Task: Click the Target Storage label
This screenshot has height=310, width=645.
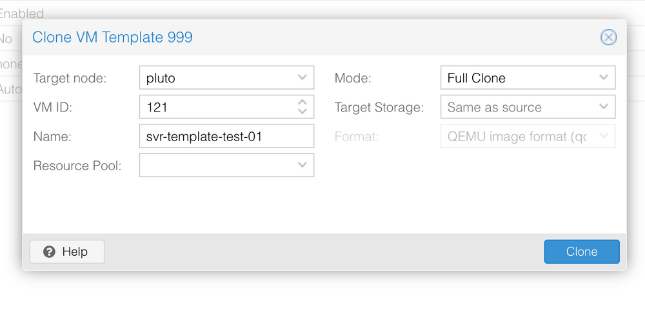Action: tap(379, 107)
